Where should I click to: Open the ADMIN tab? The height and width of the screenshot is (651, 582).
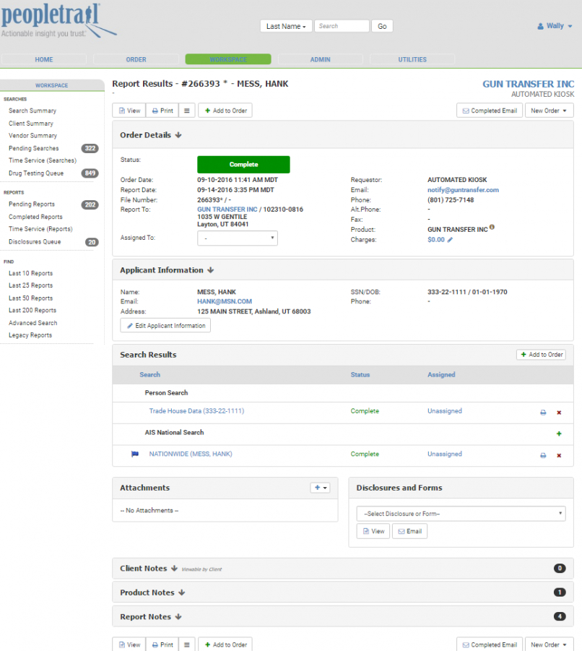coord(321,59)
